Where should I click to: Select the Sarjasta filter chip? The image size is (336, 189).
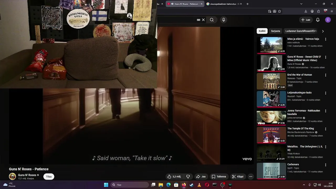276,31
